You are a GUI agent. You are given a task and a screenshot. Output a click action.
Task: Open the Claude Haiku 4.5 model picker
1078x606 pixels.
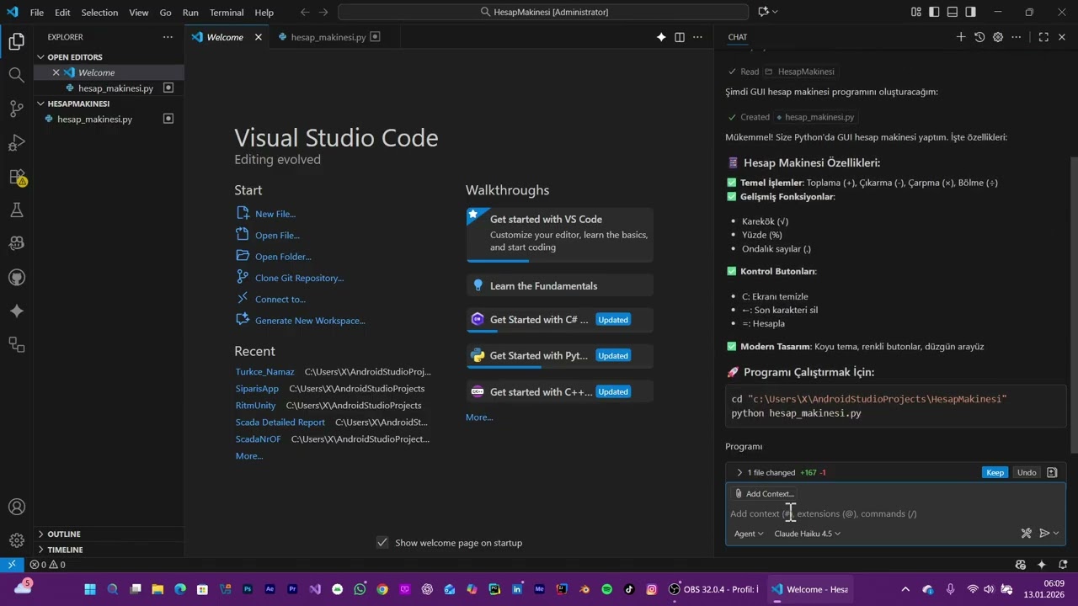807,534
